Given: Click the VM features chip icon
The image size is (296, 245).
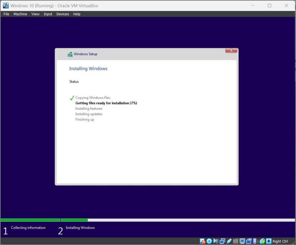Looking at the screenshot, I should [x=255, y=241].
